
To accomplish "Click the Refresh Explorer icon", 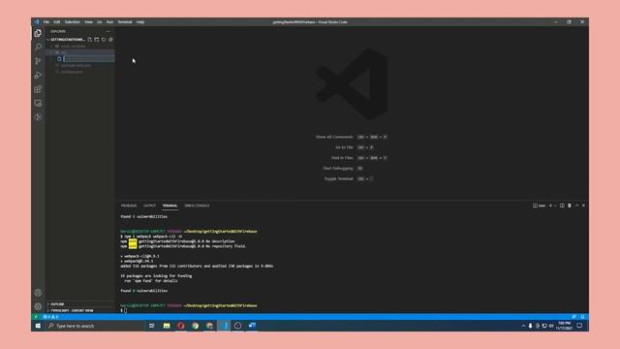I will click(x=104, y=40).
